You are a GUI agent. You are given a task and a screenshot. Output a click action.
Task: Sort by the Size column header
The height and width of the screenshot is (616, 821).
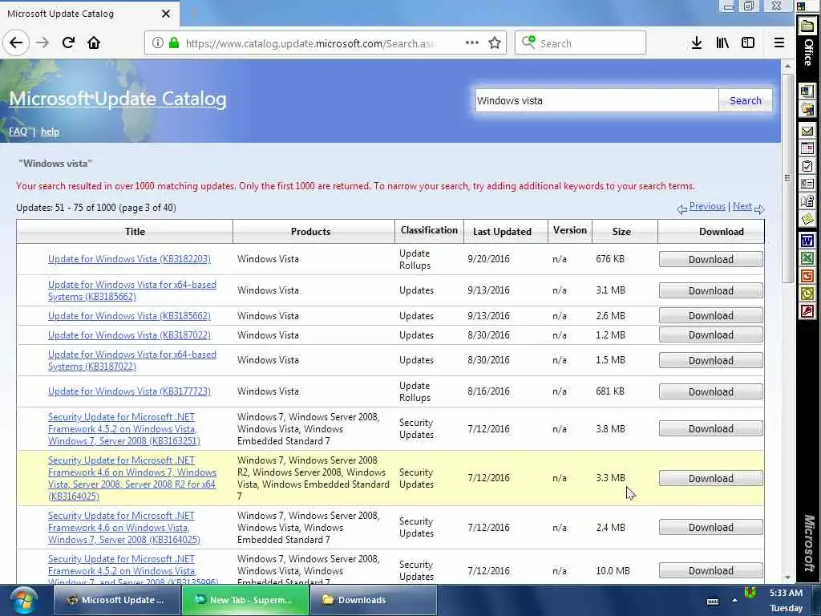tap(621, 232)
